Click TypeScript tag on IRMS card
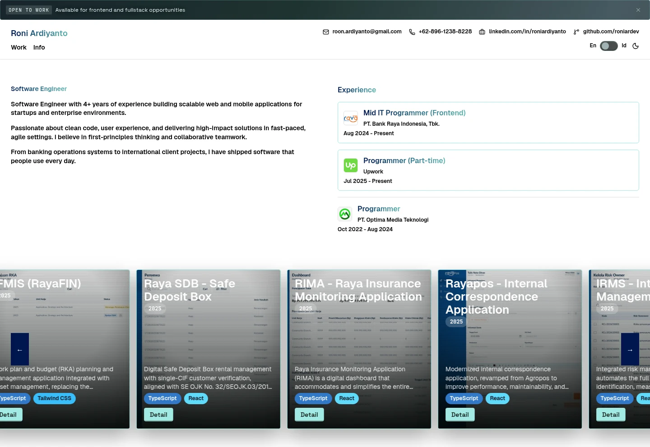The width and height of the screenshot is (650, 447). (615, 398)
